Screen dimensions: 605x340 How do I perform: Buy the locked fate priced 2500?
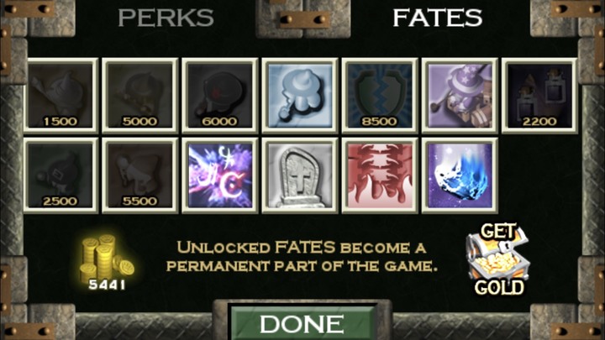tap(60, 175)
